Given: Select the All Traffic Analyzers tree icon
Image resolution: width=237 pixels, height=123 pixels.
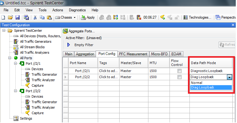Looking at the screenshot, I should (16, 52).
